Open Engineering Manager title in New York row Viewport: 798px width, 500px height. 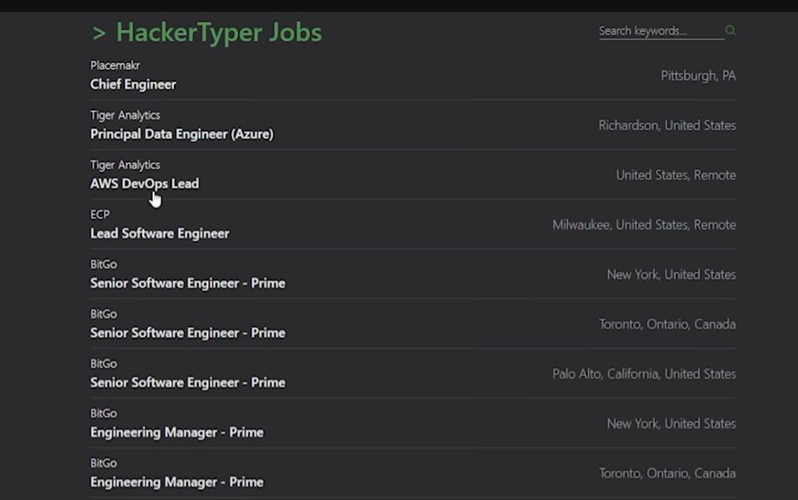(x=177, y=433)
